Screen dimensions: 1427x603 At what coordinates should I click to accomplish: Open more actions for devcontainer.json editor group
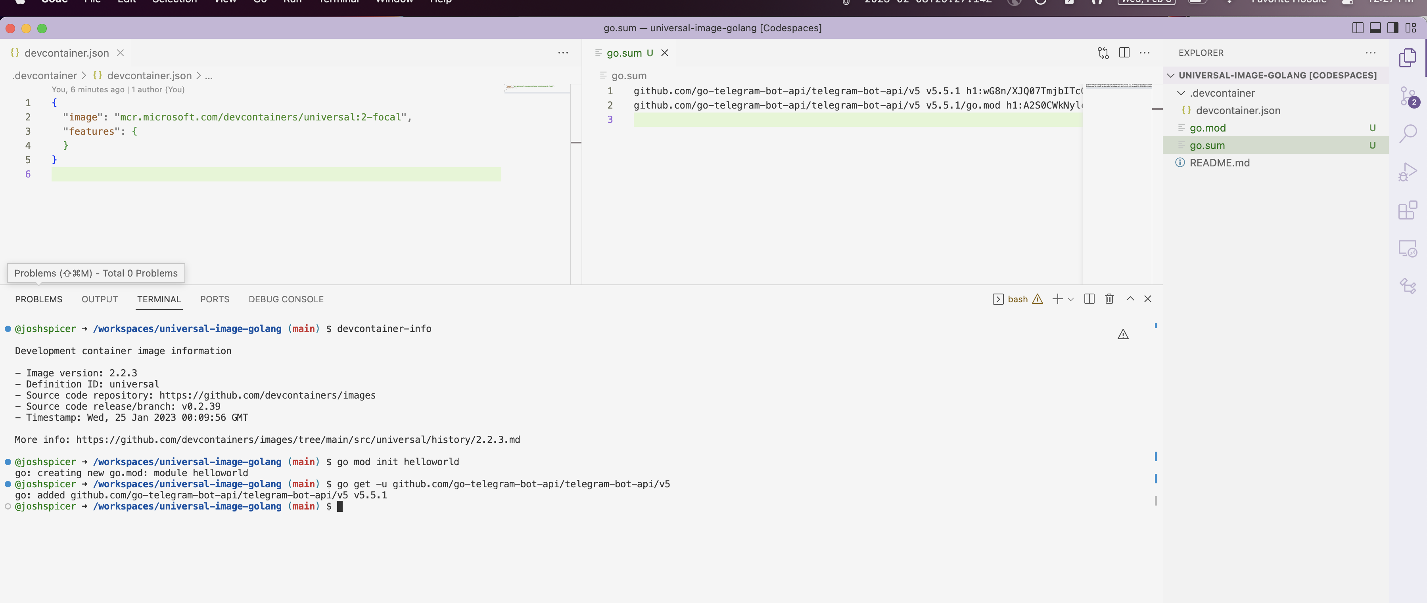click(x=563, y=53)
